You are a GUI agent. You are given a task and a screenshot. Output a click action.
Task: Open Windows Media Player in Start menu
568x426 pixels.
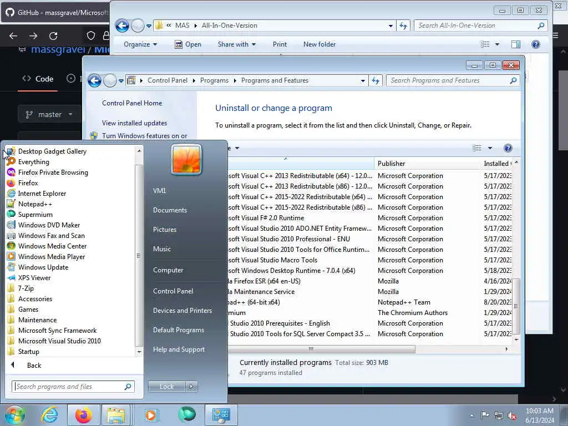[52, 256]
